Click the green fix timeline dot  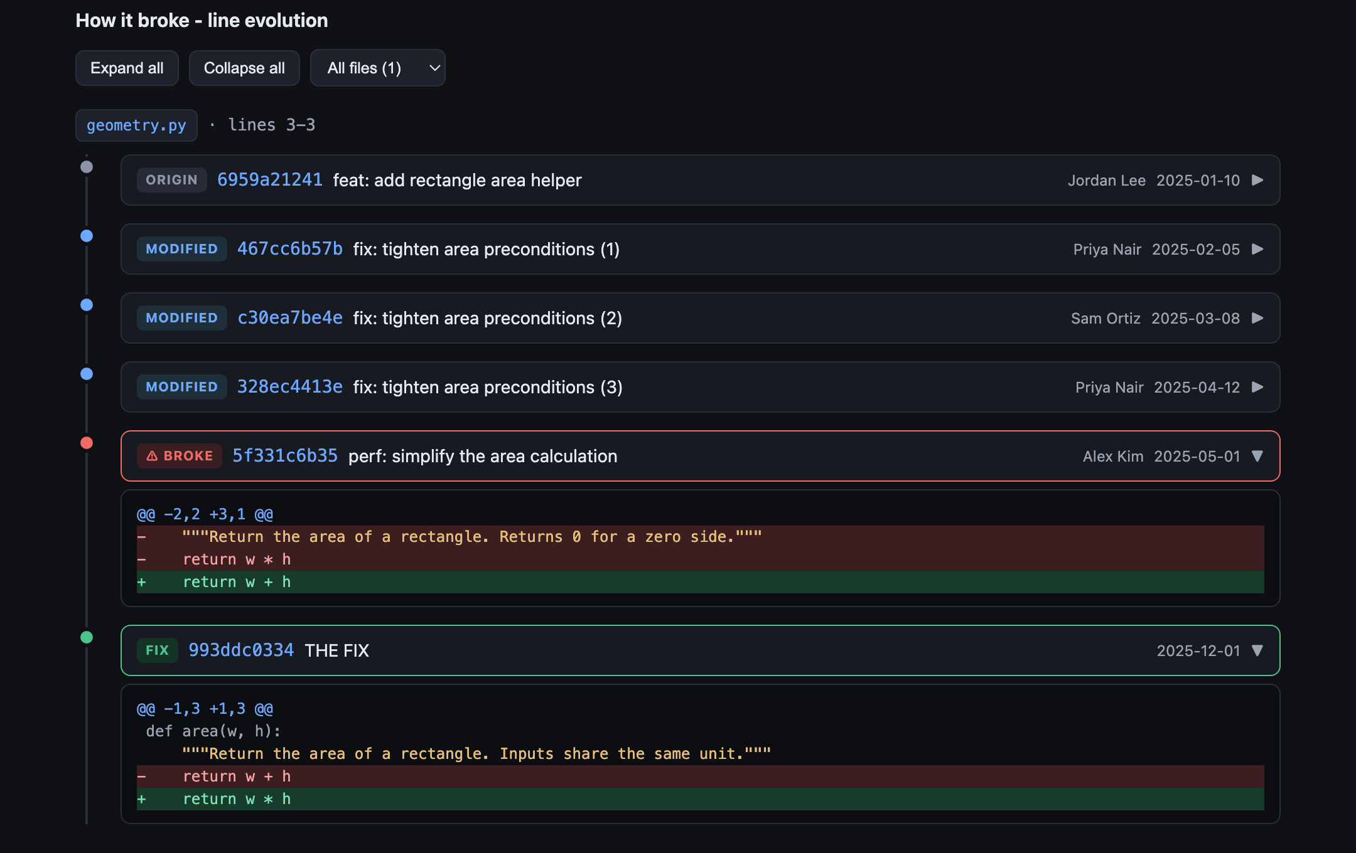click(x=87, y=637)
